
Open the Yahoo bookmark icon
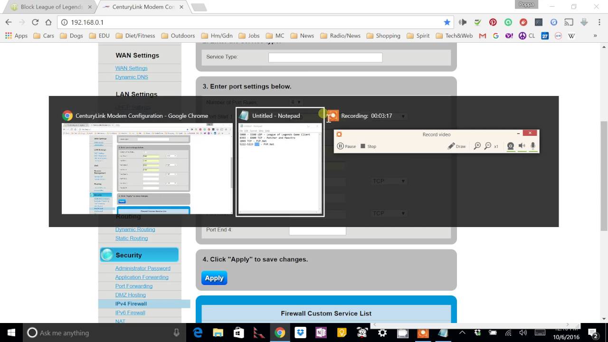[509, 36]
